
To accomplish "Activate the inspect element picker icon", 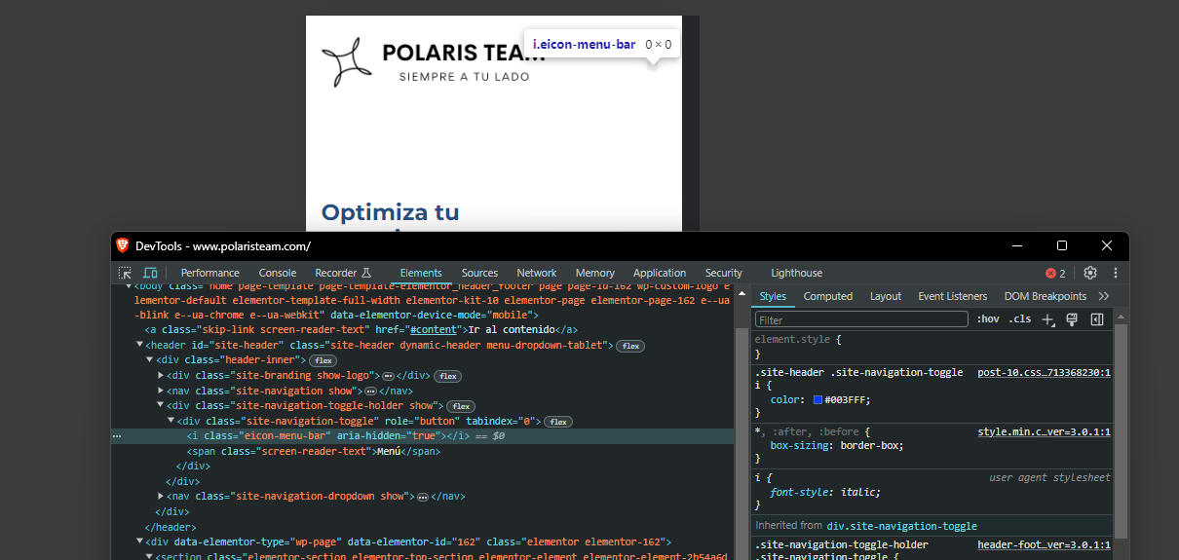I will click(x=125, y=273).
